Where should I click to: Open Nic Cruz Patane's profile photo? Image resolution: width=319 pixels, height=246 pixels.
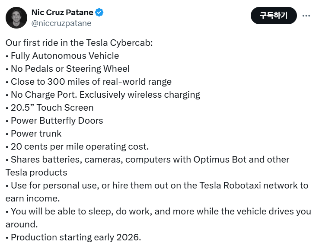[16, 17]
